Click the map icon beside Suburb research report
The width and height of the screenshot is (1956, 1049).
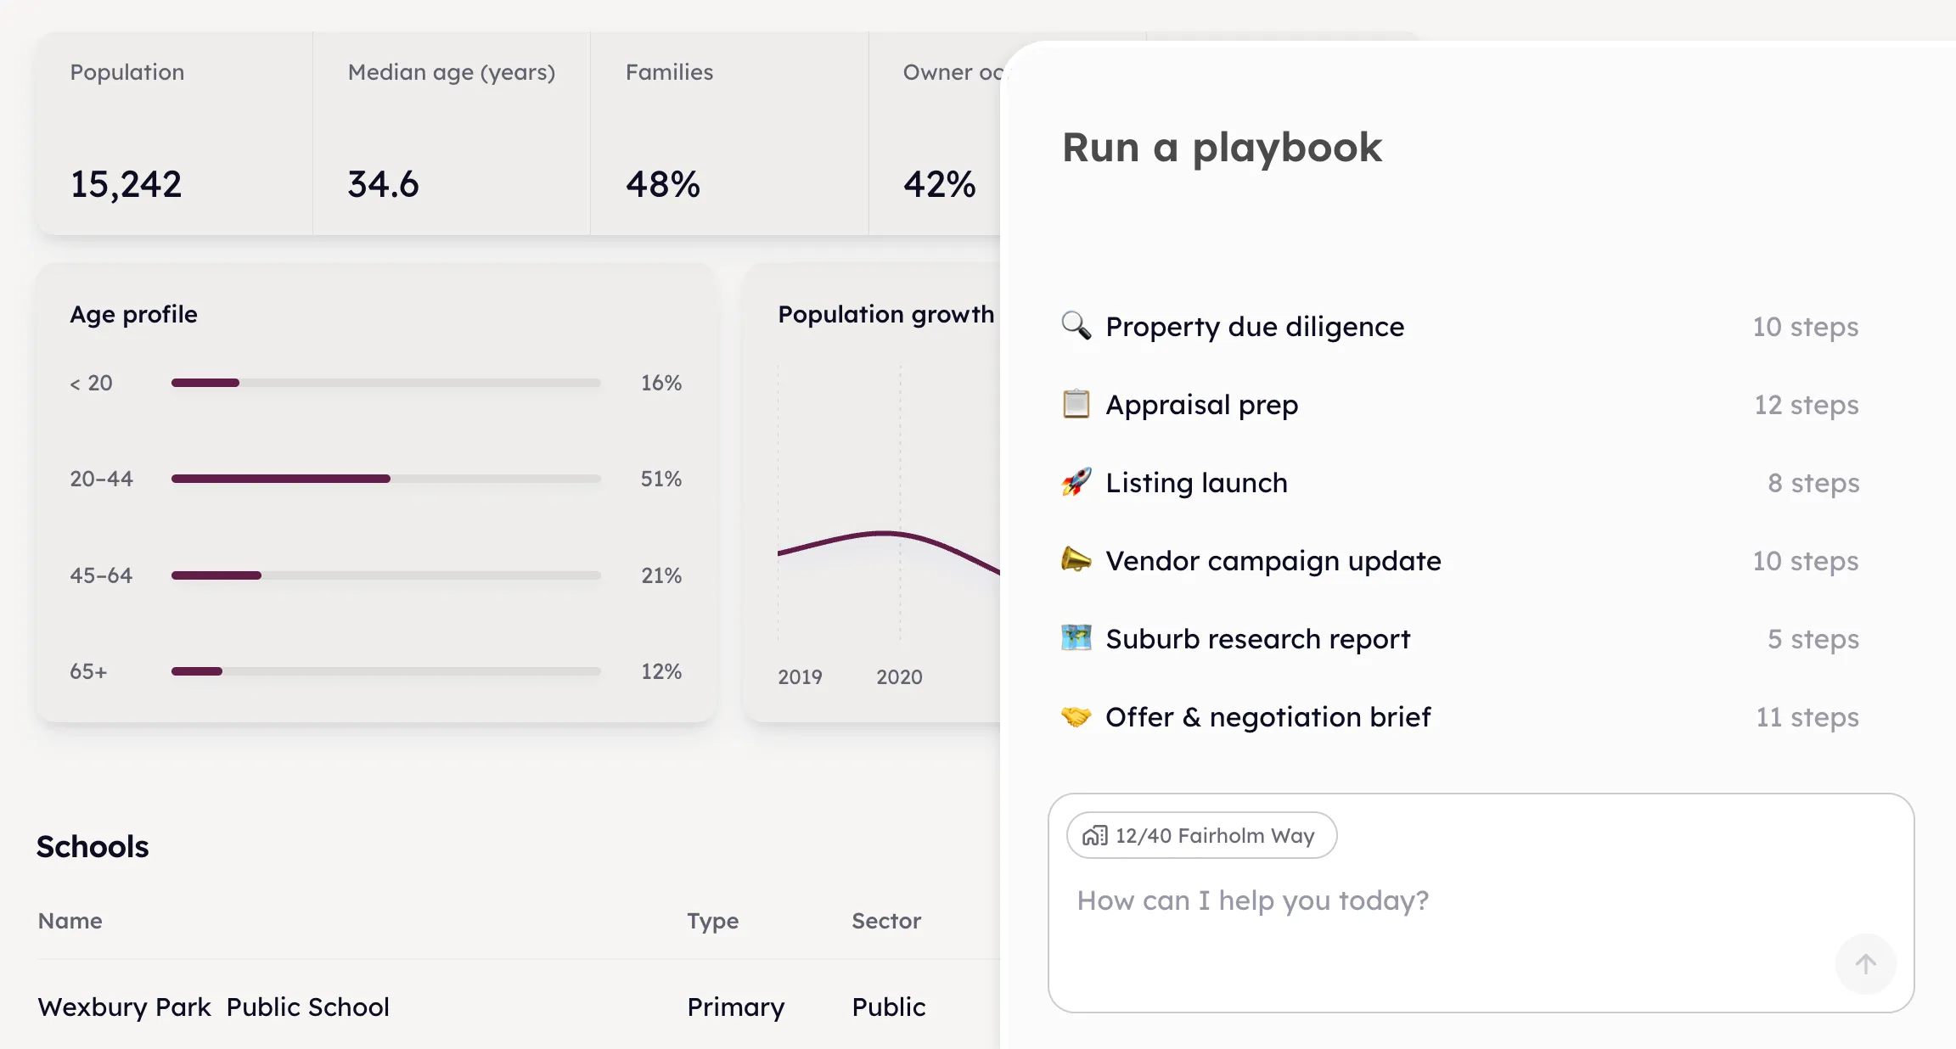[x=1076, y=638]
